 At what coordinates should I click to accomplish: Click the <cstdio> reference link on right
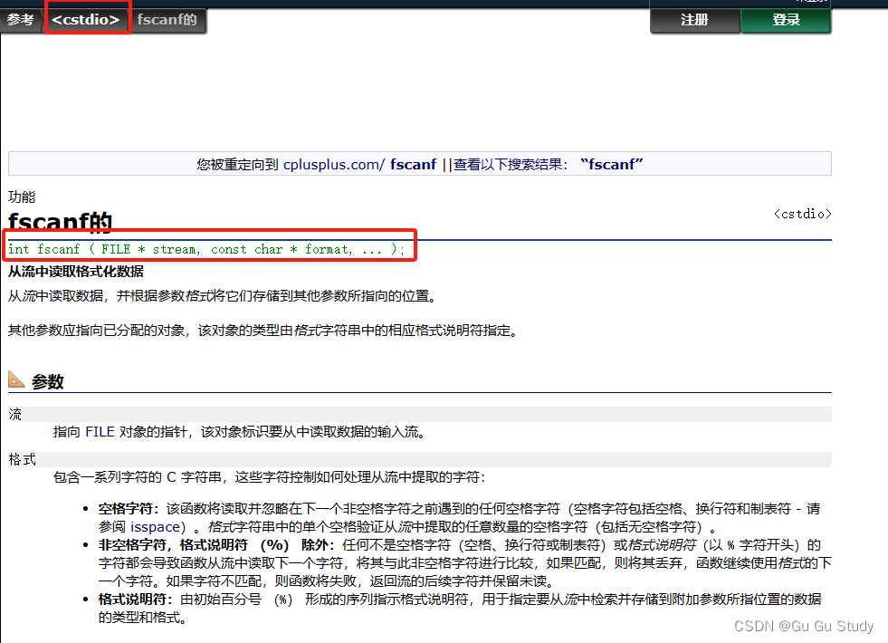[802, 214]
